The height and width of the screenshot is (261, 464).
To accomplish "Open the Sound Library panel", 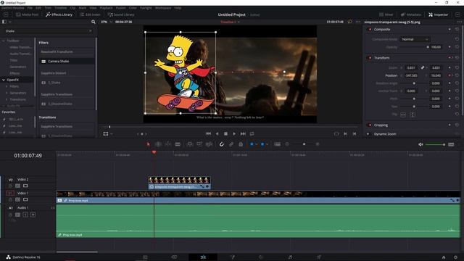I will [x=121, y=14].
